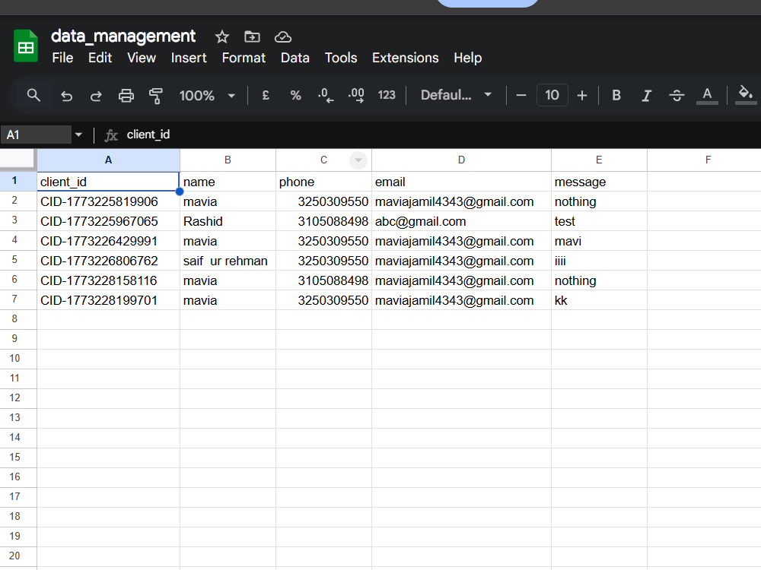This screenshot has height=570, width=761.
Task: Print the spreadsheet
Action: coord(126,96)
